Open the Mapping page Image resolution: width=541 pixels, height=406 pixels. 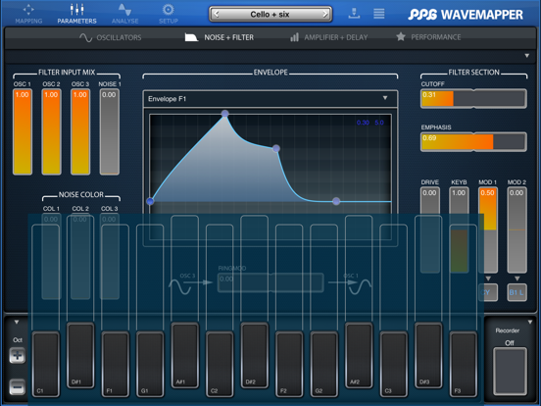pos(28,14)
